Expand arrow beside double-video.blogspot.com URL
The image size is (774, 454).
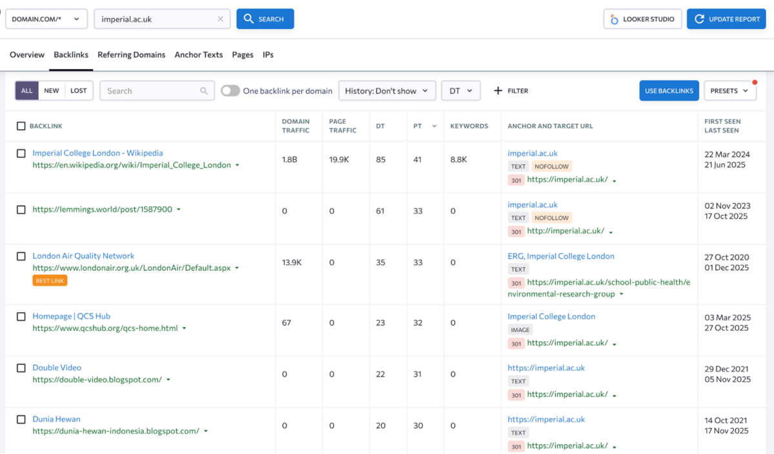tap(168, 380)
